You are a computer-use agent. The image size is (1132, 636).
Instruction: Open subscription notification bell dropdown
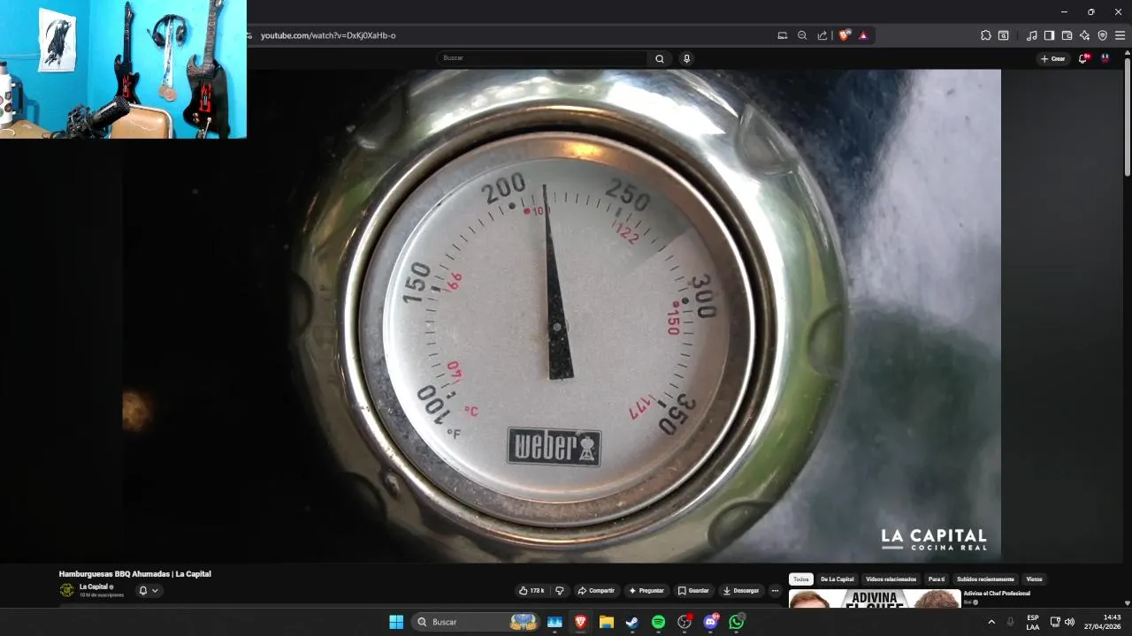pyautogui.click(x=148, y=590)
